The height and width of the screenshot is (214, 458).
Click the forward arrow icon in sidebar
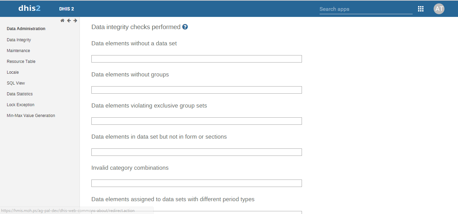(75, 21)
